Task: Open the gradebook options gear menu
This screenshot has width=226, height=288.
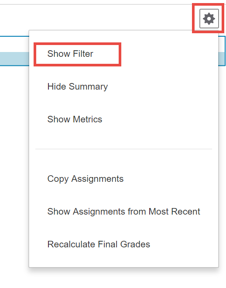Action: click(209, 18)
